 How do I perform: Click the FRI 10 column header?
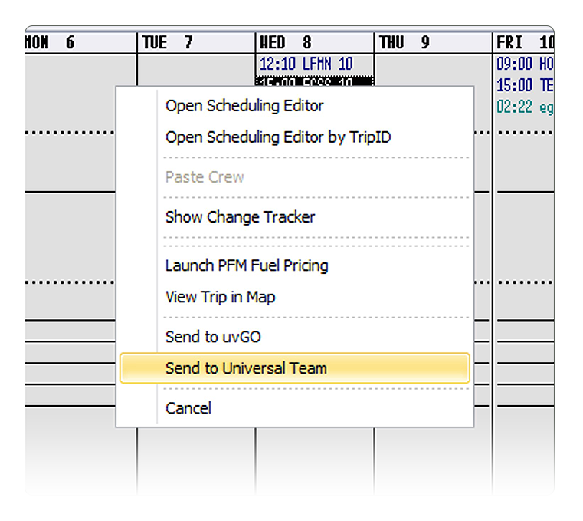(524, 43)
